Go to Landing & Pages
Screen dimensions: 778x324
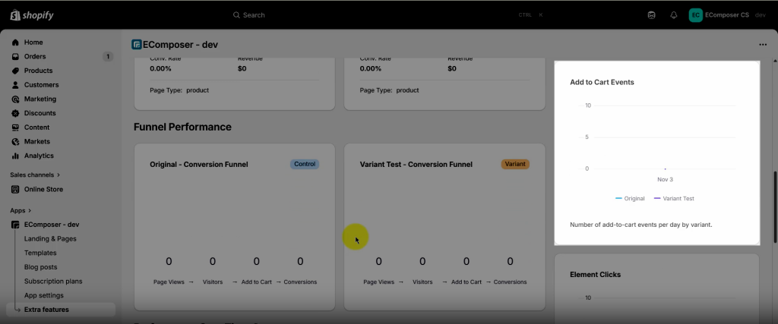(x=50, y=239)
